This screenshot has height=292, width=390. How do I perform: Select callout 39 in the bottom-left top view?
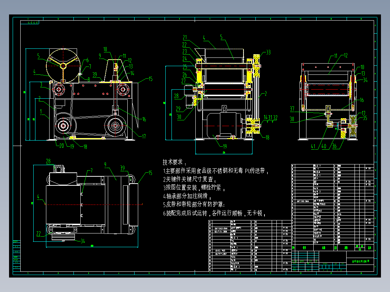123,168
